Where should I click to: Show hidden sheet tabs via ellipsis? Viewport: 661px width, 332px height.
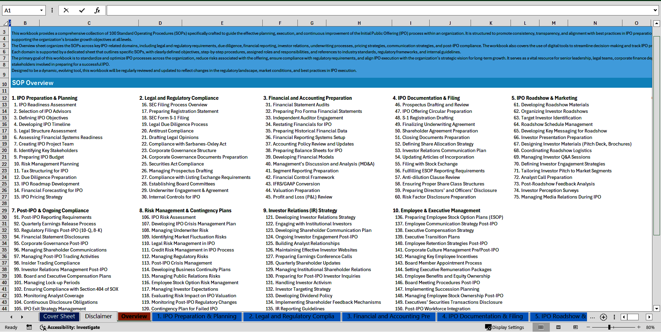click(x=592, y=317)
